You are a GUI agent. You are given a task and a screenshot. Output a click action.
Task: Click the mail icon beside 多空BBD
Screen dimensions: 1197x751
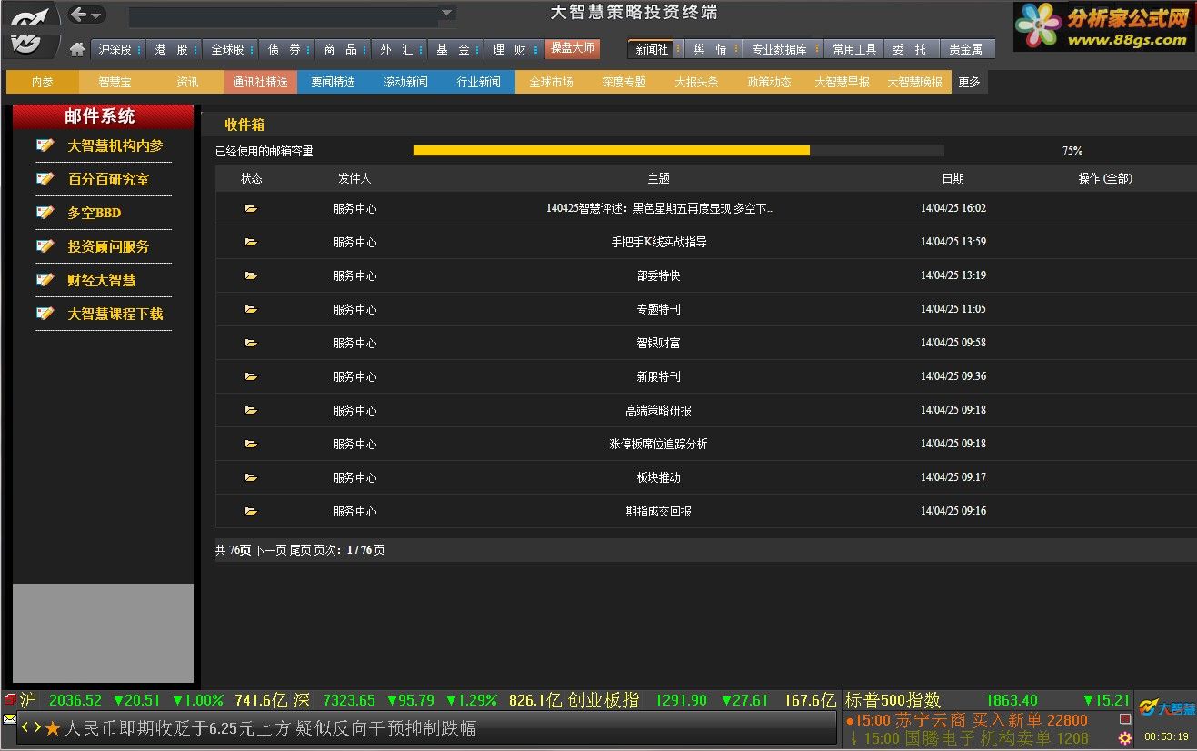coord(45,213)
